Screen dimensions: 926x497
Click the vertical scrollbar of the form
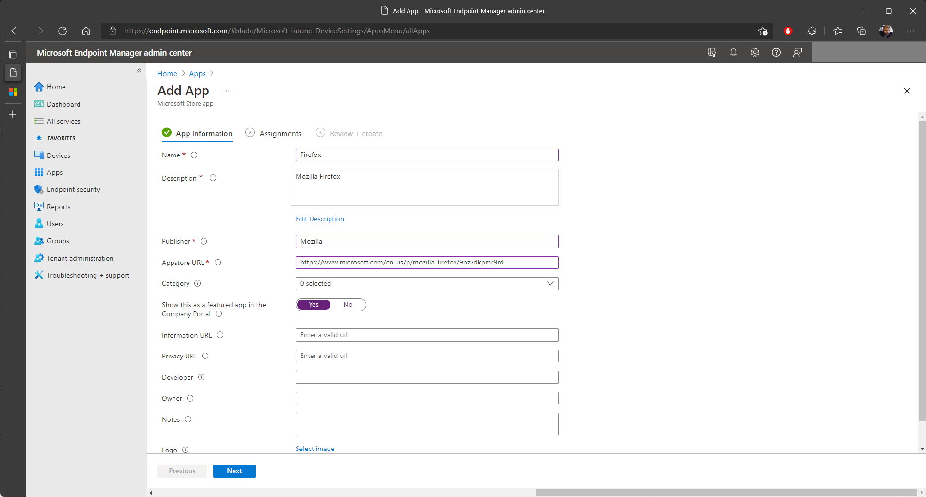(x=922, y=271)
